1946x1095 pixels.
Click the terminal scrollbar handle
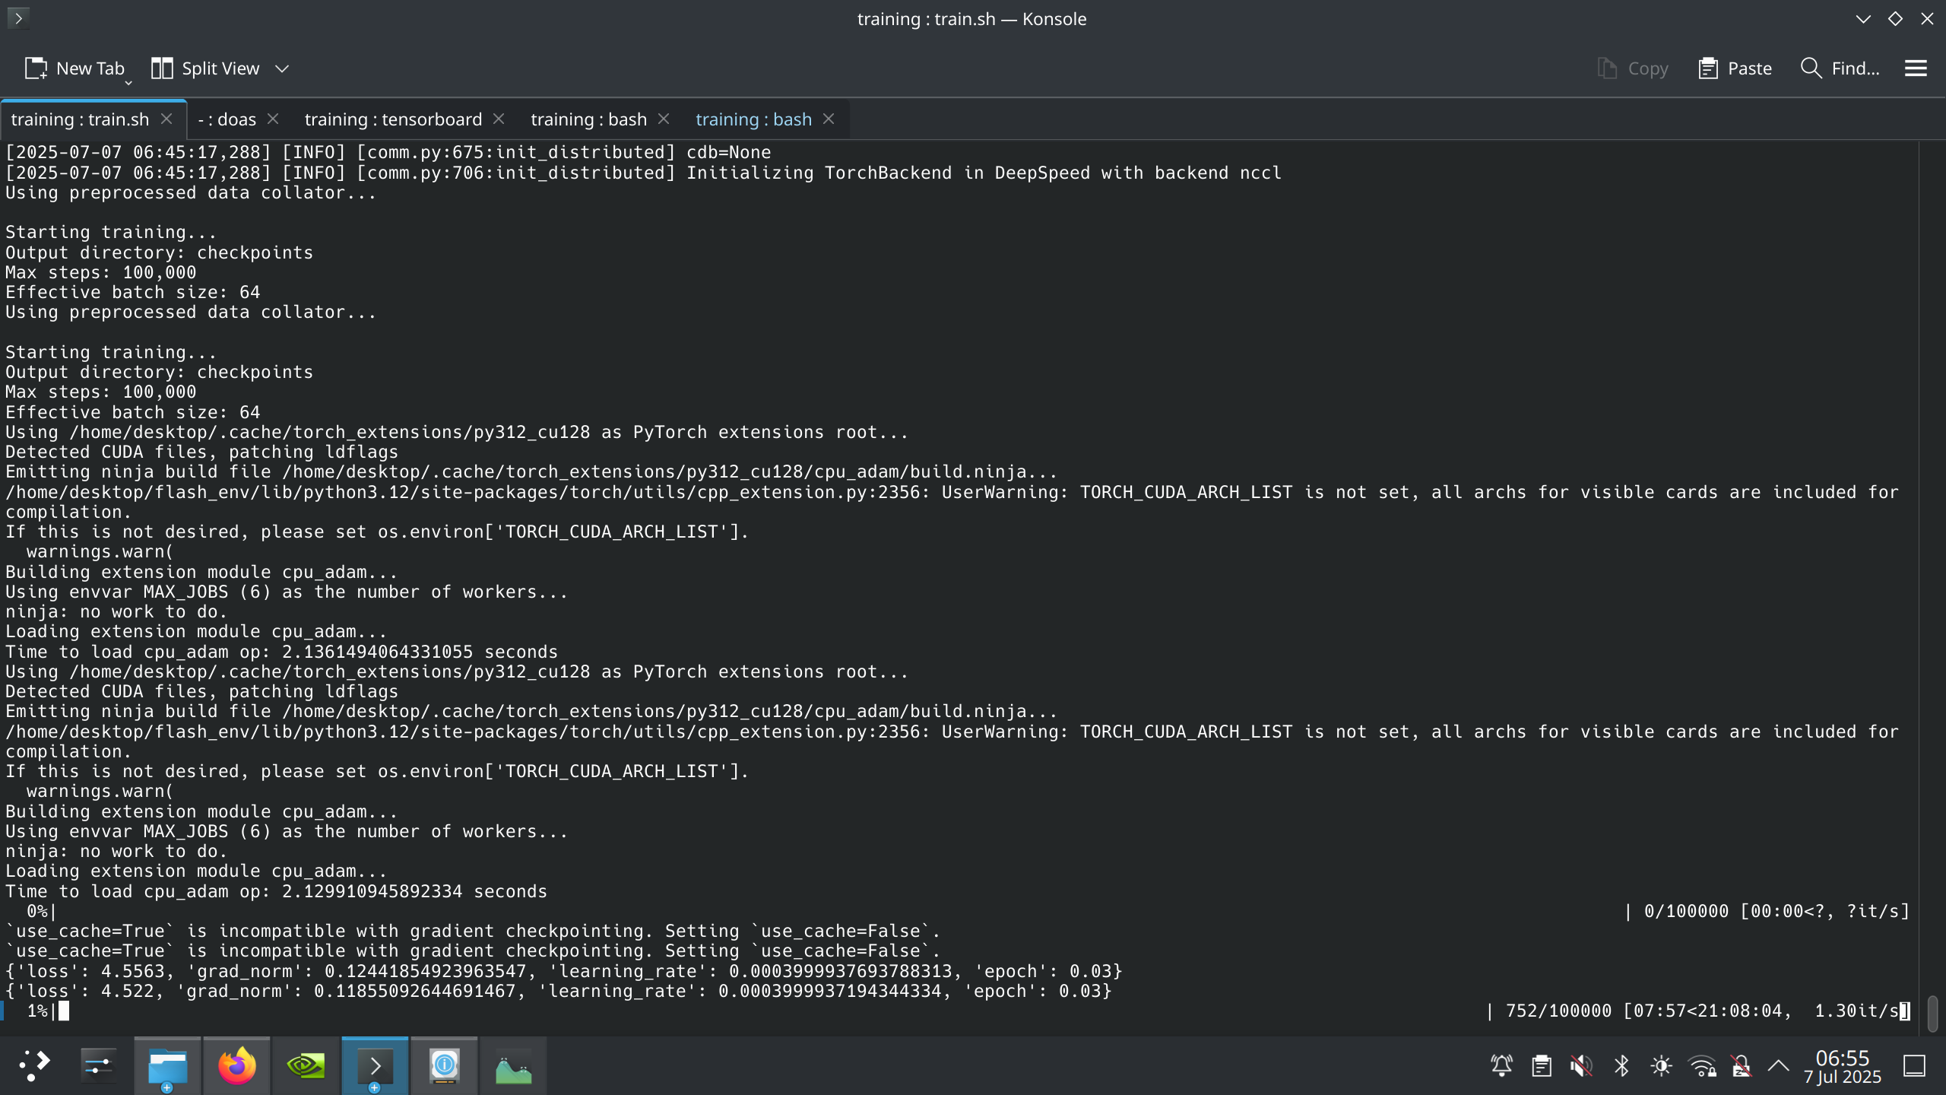tap(1932, 1012)
